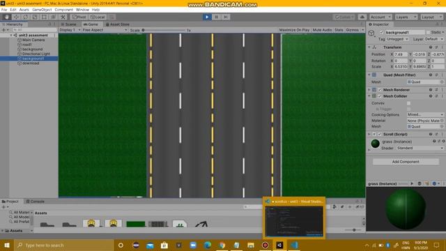Open the Component menu
This screenshot has height=251, width=446.
pos(63,10)
